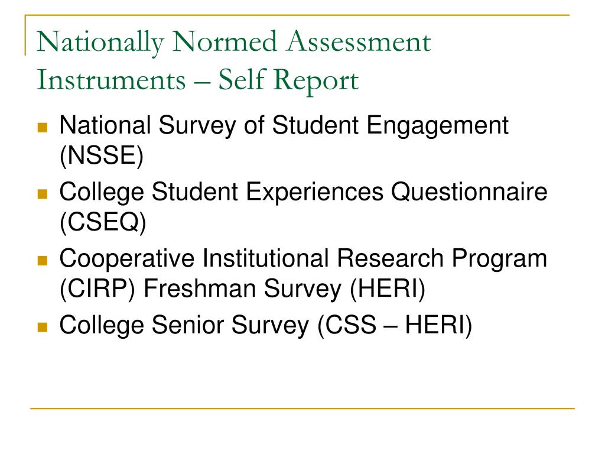The width and height of the screenshot is (605, 454).
Task: Click the word 'Engagement' in first bullet
Action: [x=438, y=127]
